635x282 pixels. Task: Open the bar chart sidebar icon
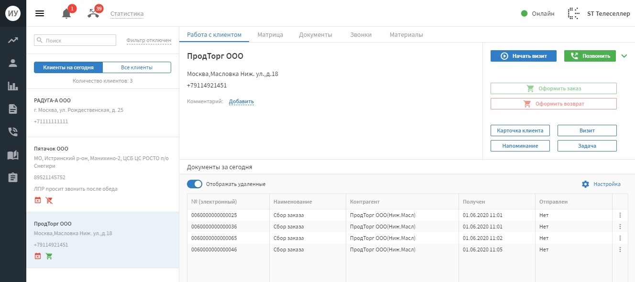13,86
